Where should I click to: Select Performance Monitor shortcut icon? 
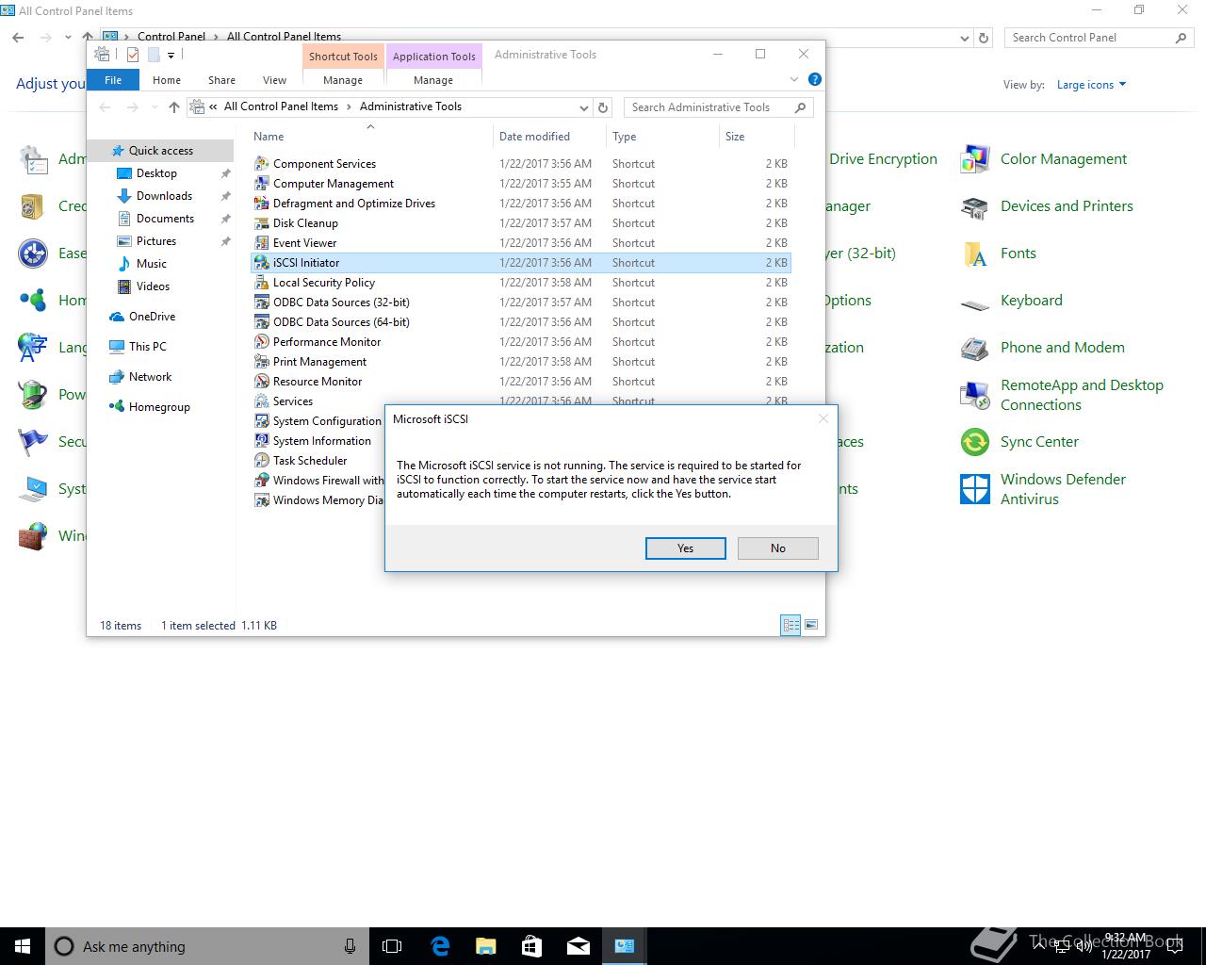[262, 342]
